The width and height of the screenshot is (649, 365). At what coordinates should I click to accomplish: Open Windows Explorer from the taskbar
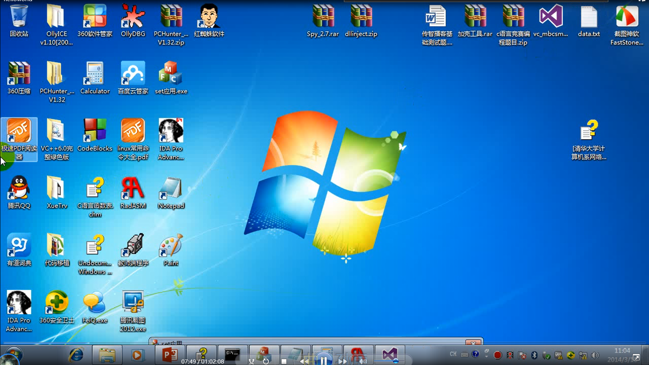pos(107,355)
